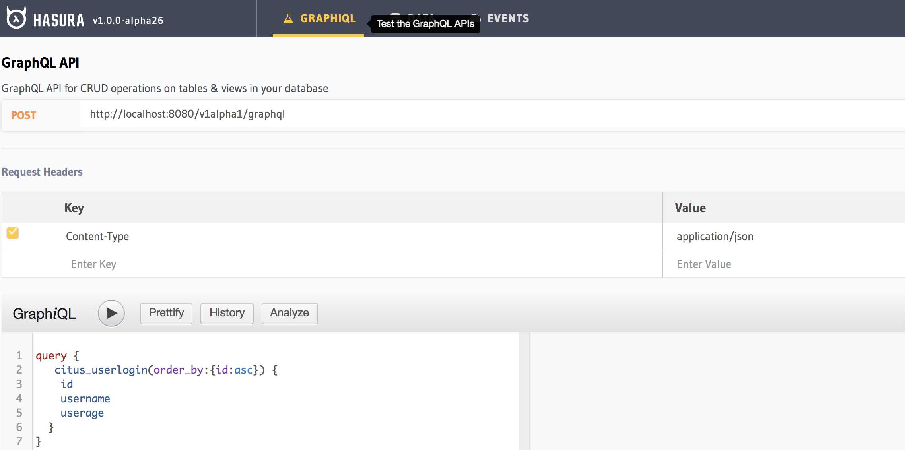
Task: Toggle the Content-Type header checkbox
Action: click(x=13, y=233)
